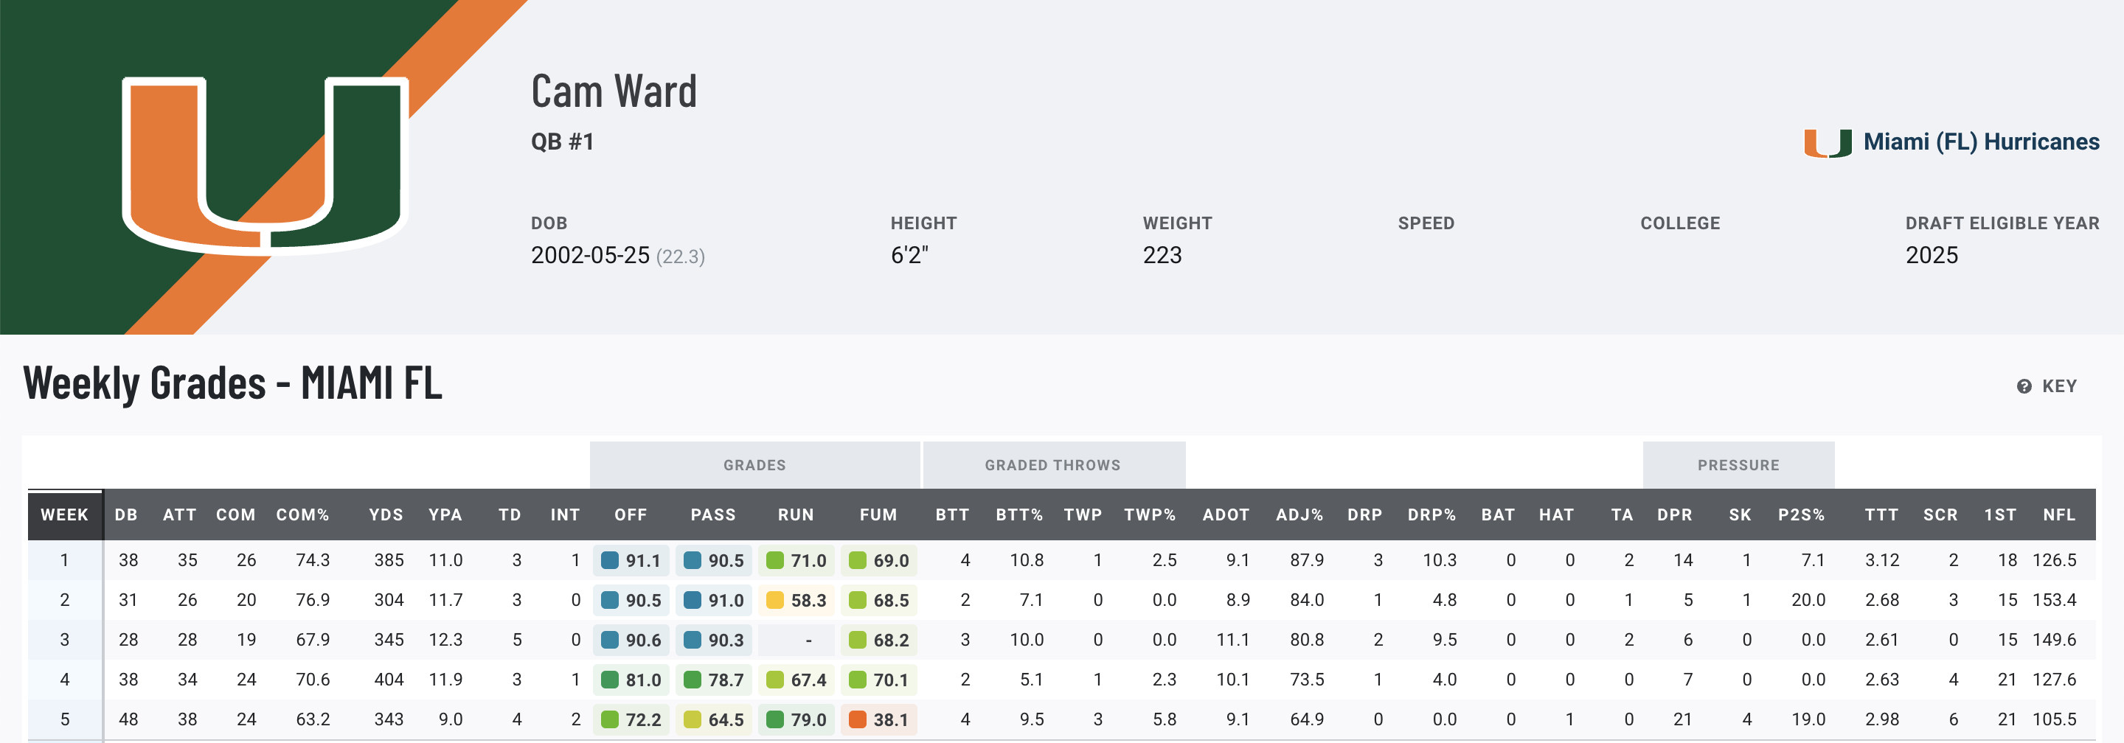Sort table by OFF grade column
Viewport: 2124px width, 743px height.
tap(630, 514)
